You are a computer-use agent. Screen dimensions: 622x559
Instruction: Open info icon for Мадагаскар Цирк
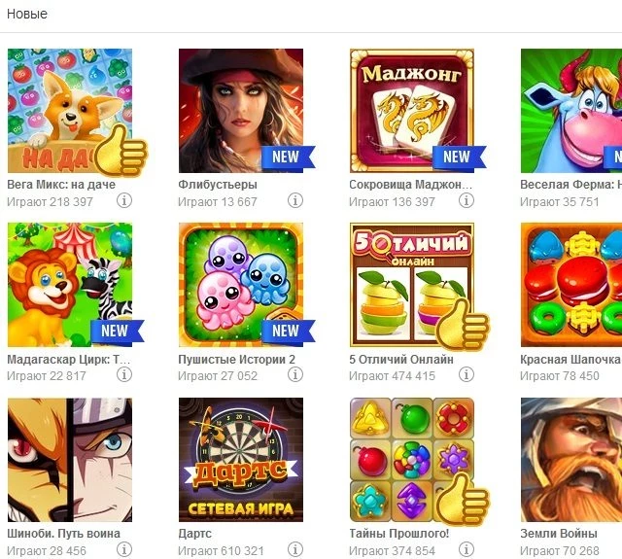(x=124, y=374)
